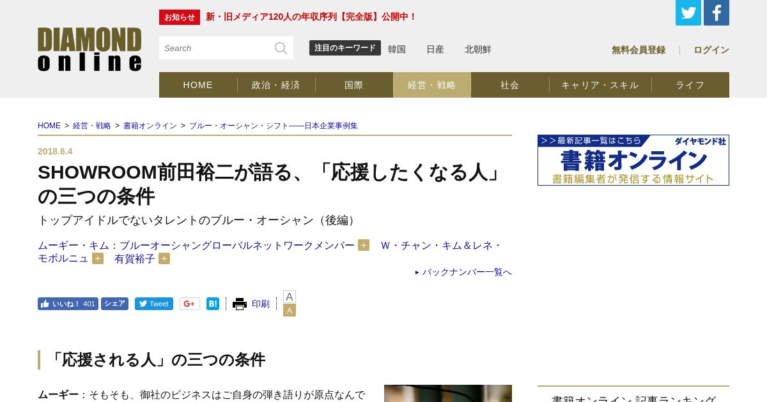Click the 印刷 print link

(x=261, y=304)
